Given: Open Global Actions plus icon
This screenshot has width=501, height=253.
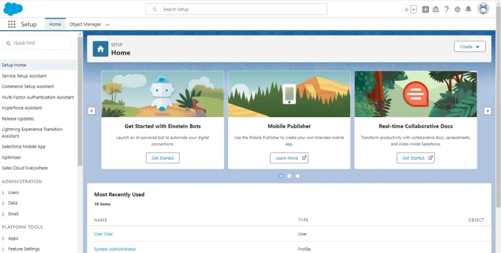Looking at the screenshot, I should (425, 9).
